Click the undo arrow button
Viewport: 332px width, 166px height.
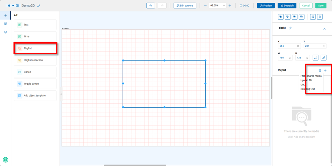(151, 6)
